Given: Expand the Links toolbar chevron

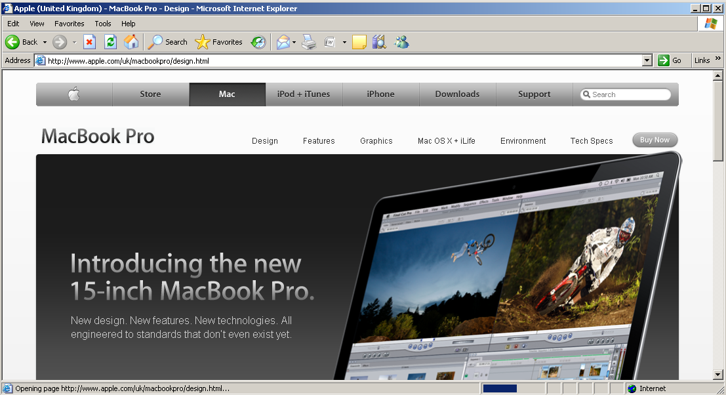Looking at the screenshot, I should click(718, 58).
